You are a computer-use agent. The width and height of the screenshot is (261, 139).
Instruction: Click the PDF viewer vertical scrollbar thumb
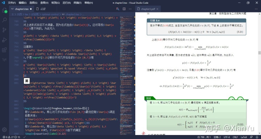tap(259, 53)
